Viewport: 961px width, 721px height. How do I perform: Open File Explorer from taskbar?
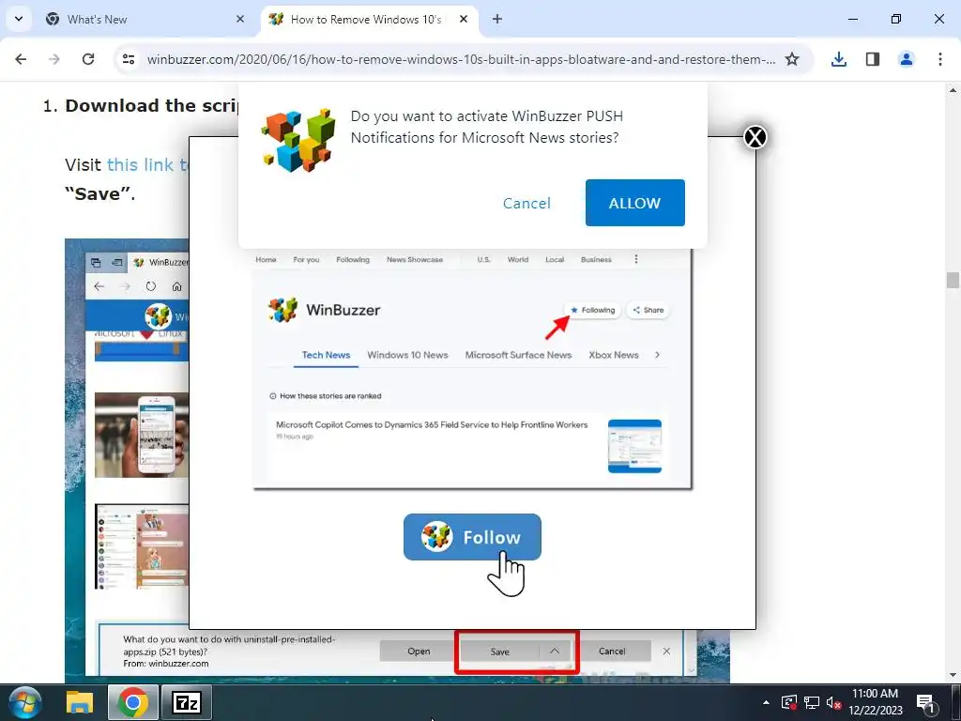tap(80, 702)
